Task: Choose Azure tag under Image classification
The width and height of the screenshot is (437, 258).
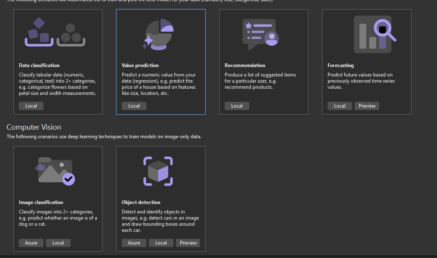Action: (x=31, y=243)
